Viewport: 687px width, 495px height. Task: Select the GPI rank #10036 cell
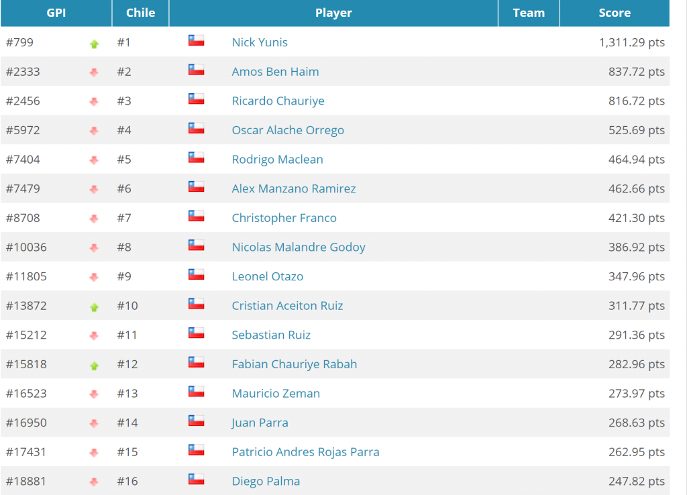[x=26, y=248]
